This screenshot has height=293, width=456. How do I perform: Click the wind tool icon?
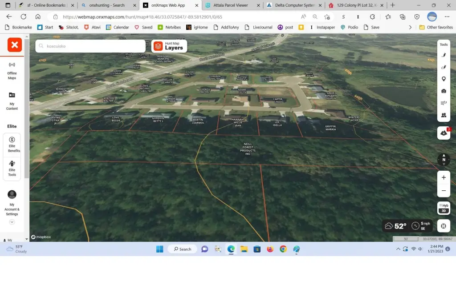(444, 103)
